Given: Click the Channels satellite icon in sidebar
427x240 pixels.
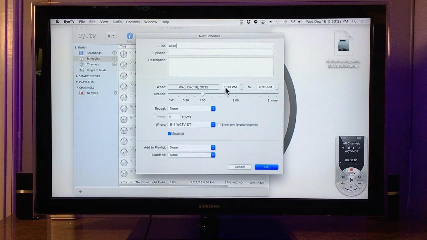Looking at the screenshot, I should click(x=81, y=64).
